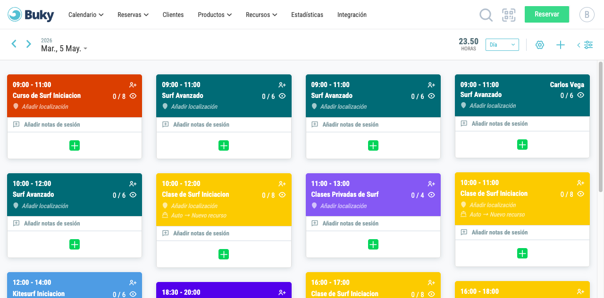This screenshot has height=298, width=604.
Task: Add person to 18:30 - 20:00 session
Action: tap(282, 293)
